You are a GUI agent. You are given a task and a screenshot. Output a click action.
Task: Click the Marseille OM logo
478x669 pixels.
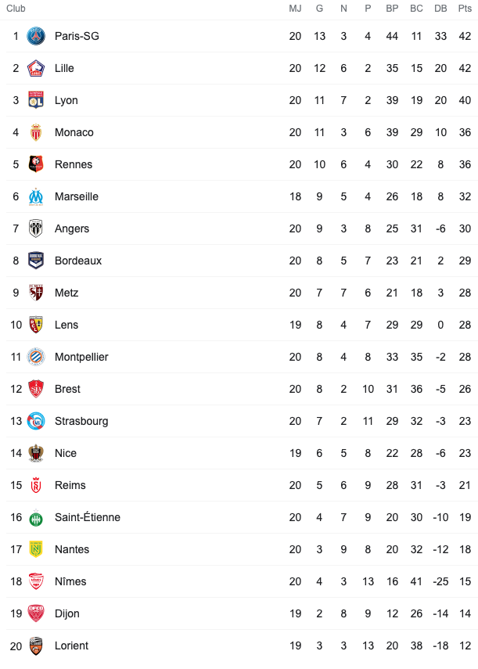coord(36,196)
